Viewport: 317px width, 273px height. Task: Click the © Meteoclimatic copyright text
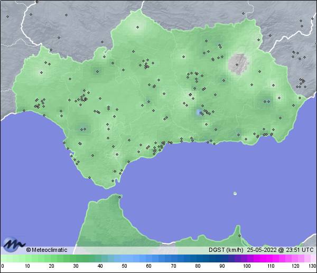click(46, 250)
